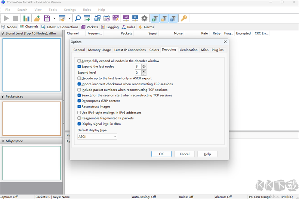Screen dimensions: 299x199
Task: Switch to the Packets main tab
Action: [90, 27]
